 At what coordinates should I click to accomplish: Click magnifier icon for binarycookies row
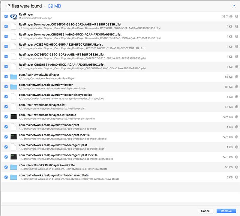pyautogui.click(x=237, y=97)
